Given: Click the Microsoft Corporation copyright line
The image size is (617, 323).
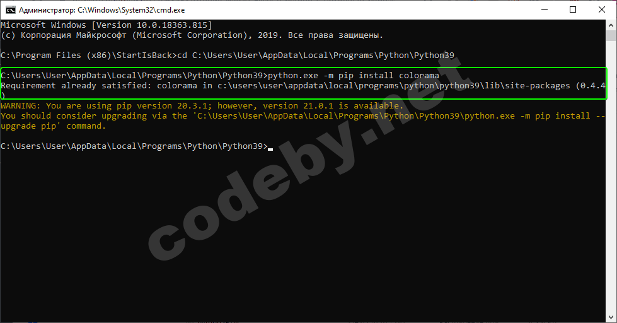Looking at the screenshot, I should (x=192, y=35).
